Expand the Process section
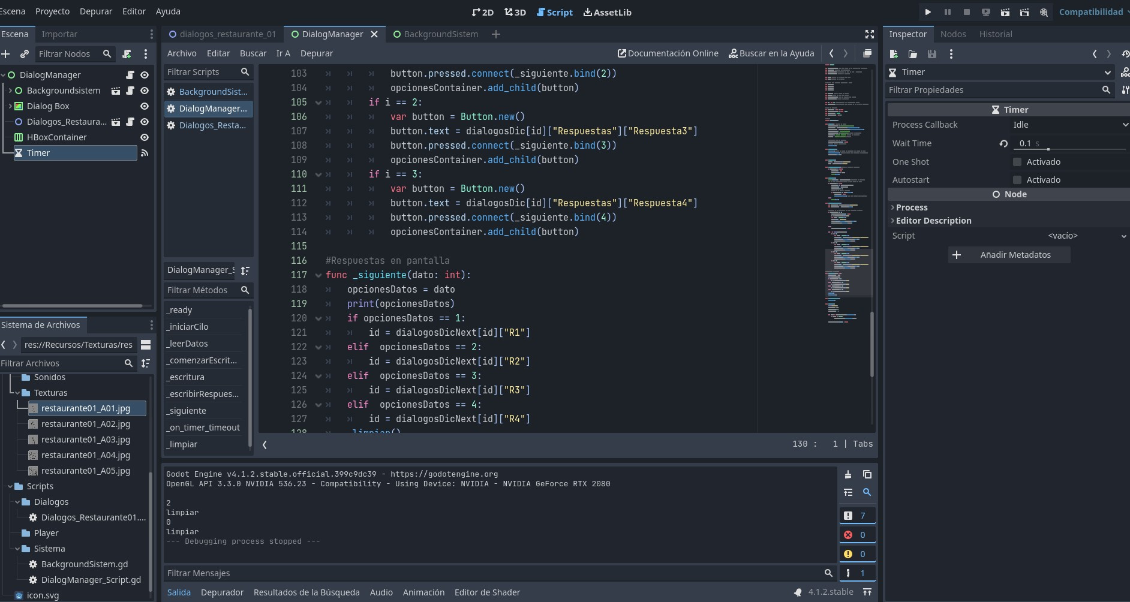 tap(912, 207)
